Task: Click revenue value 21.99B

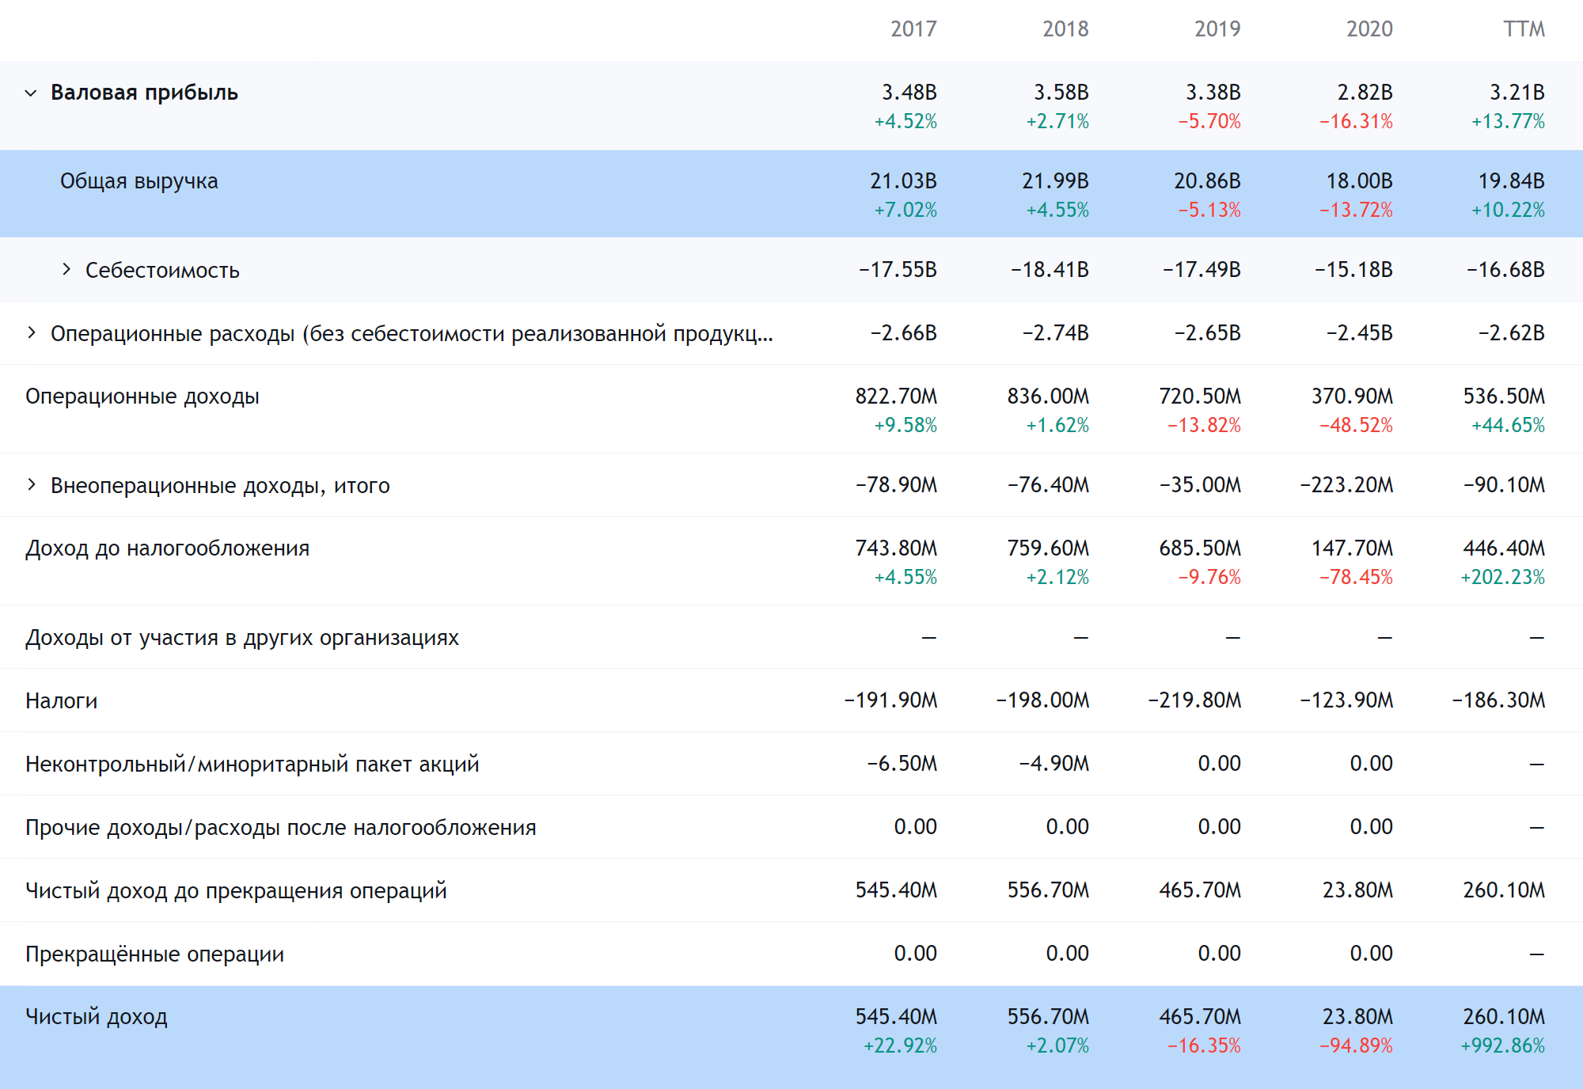Action: [x=1055, y=181]
